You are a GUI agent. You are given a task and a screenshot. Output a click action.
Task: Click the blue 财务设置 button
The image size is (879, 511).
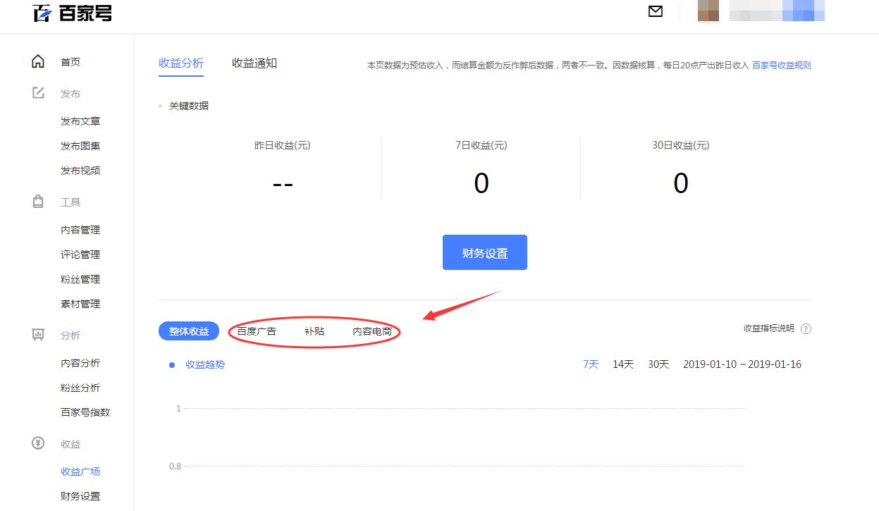(484, 252)
